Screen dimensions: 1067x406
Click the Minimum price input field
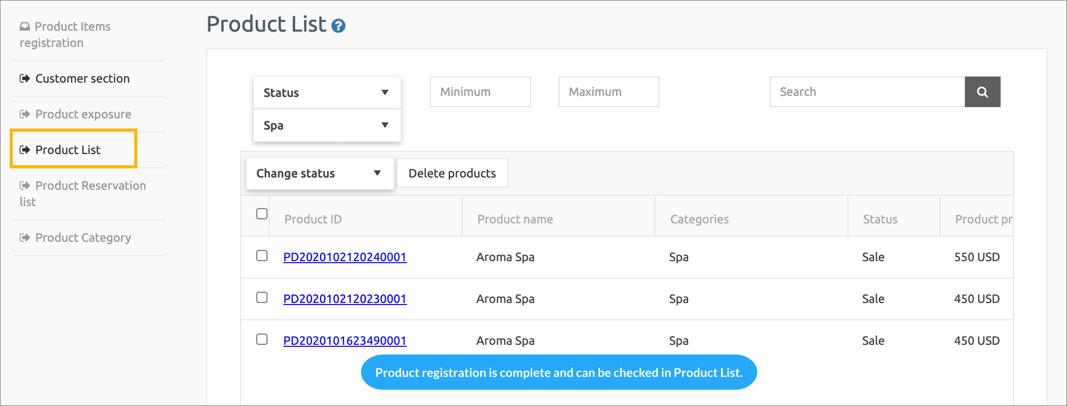tap(480, 92)
